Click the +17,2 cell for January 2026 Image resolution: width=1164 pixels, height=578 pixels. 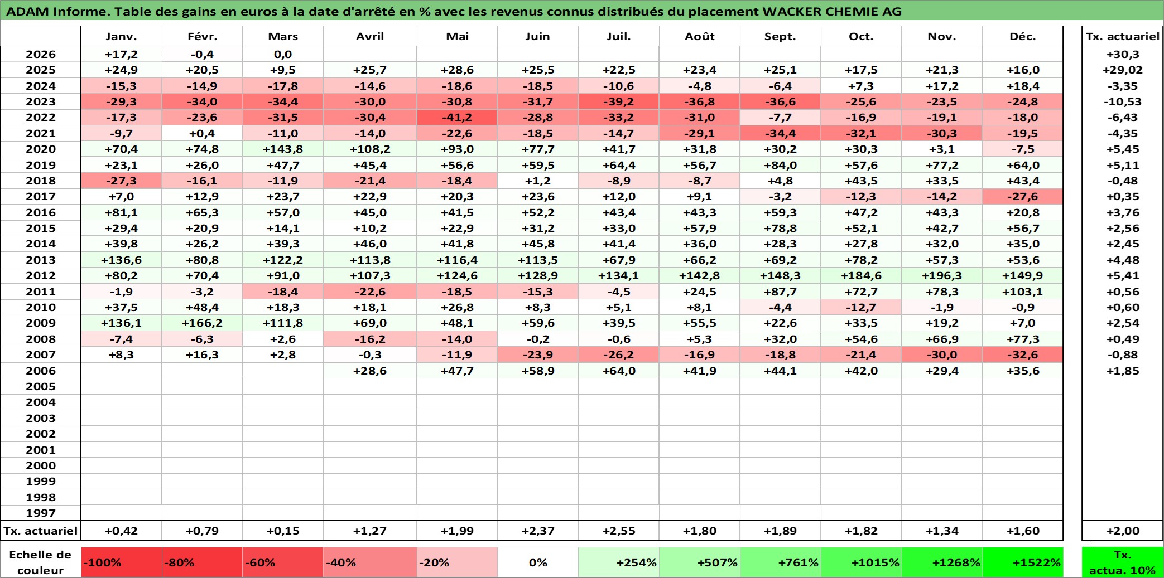(121, 54)
